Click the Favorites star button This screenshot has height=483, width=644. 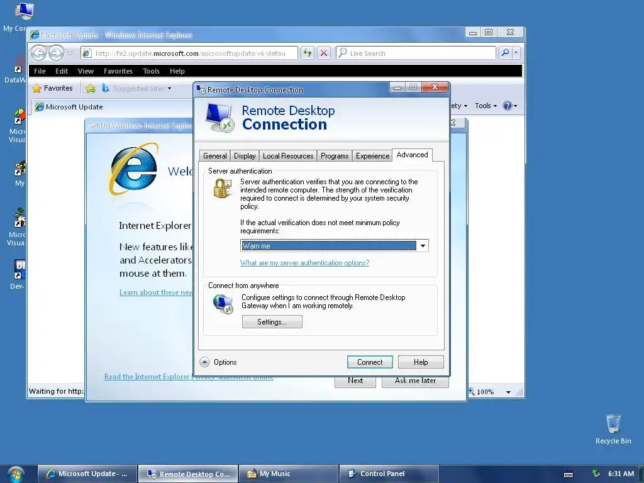[52, 88]
